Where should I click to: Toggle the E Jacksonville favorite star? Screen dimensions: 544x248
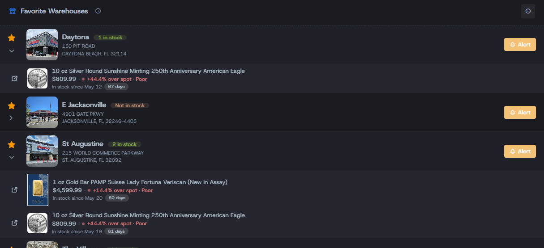[12, 106]
